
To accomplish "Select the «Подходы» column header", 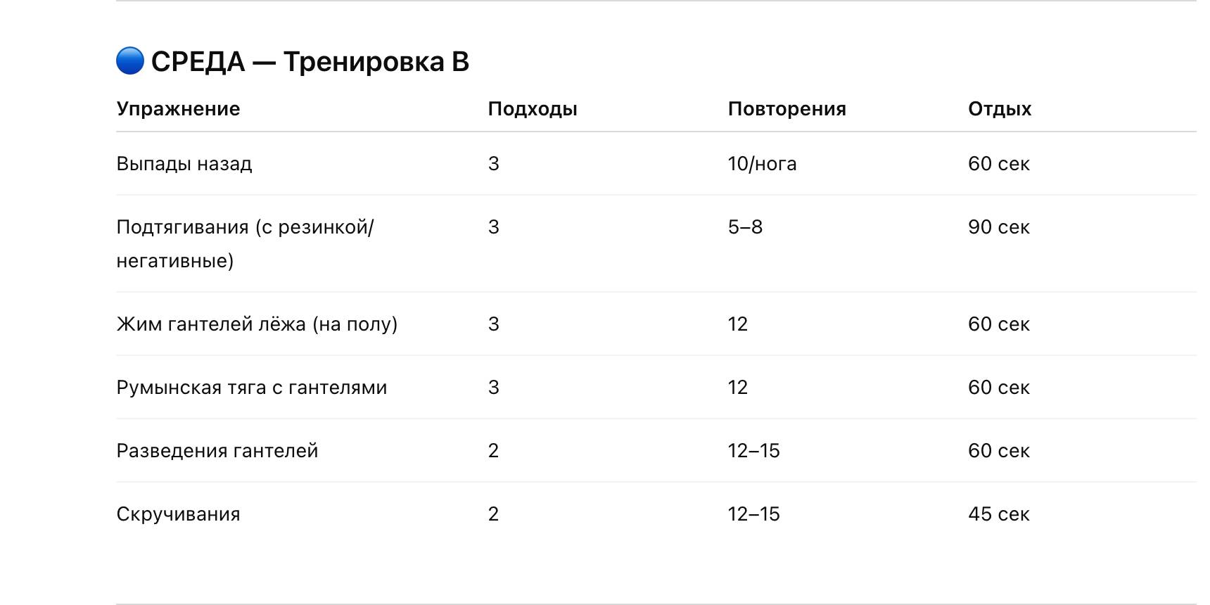I will [x=533, y=109].
